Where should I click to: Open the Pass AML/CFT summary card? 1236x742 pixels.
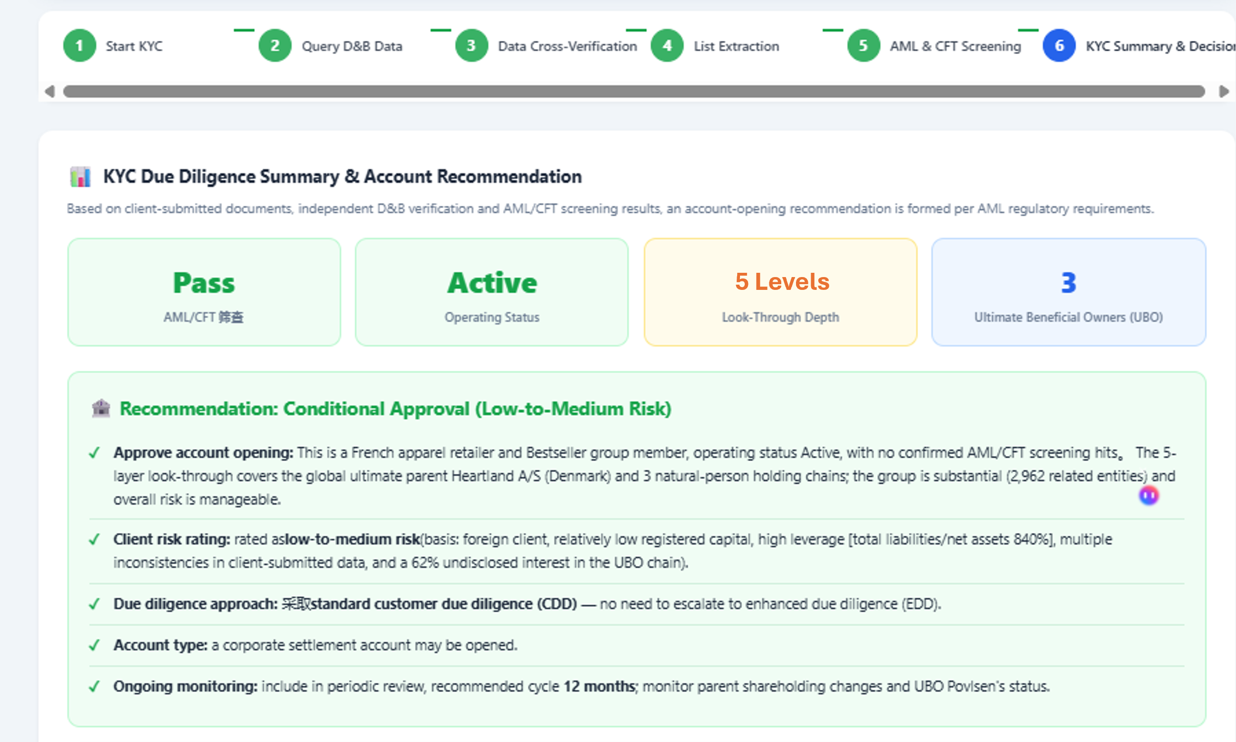[x=204, y=292]
